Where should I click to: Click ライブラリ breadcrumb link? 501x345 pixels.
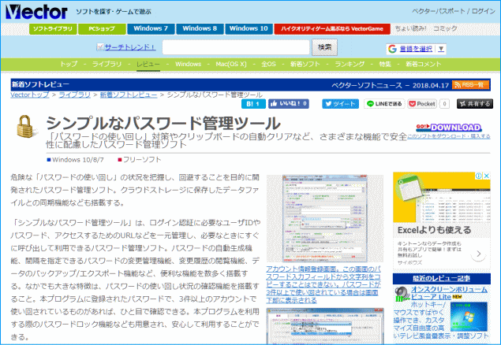click(x=75, y=95)
